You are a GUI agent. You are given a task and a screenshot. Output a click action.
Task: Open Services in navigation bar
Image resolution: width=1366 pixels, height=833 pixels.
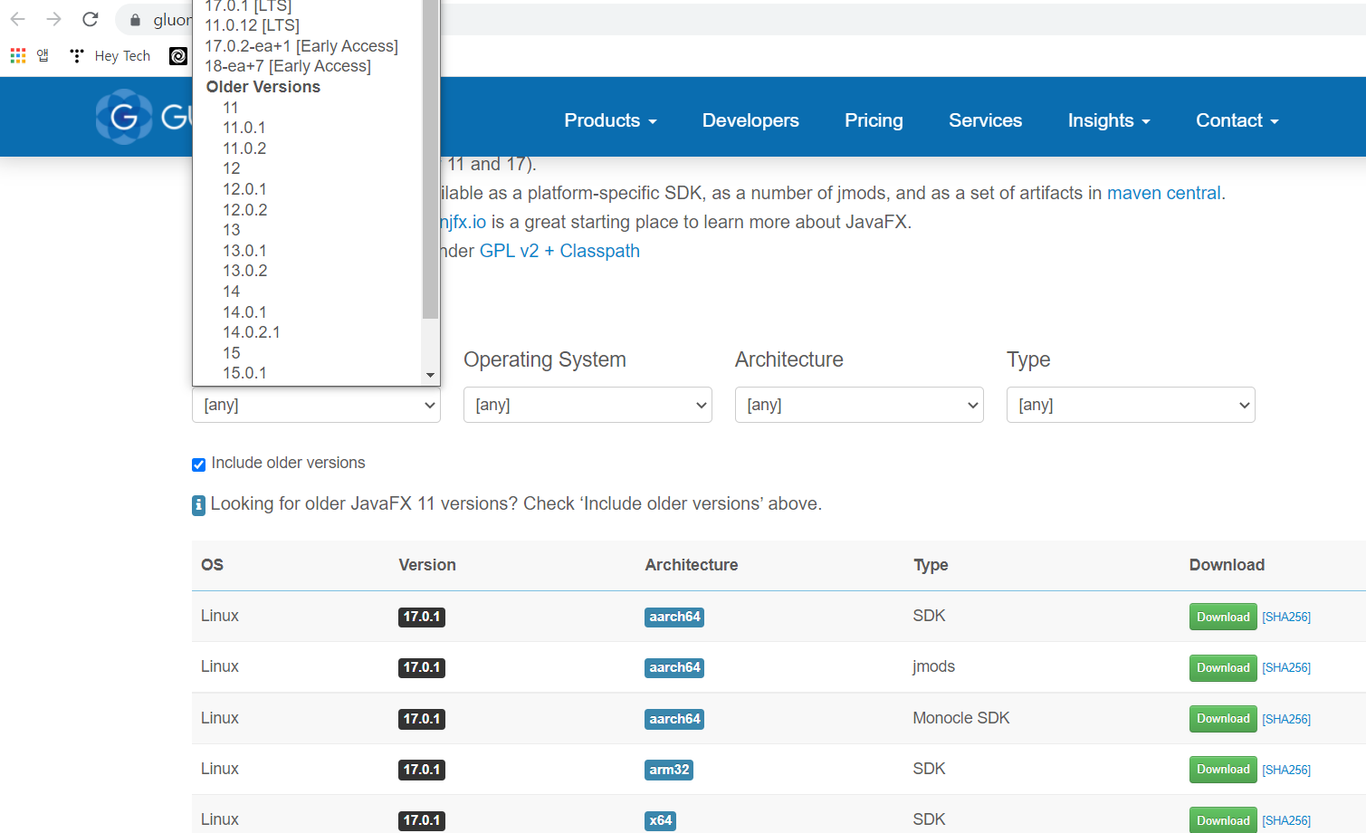point(985,120)
